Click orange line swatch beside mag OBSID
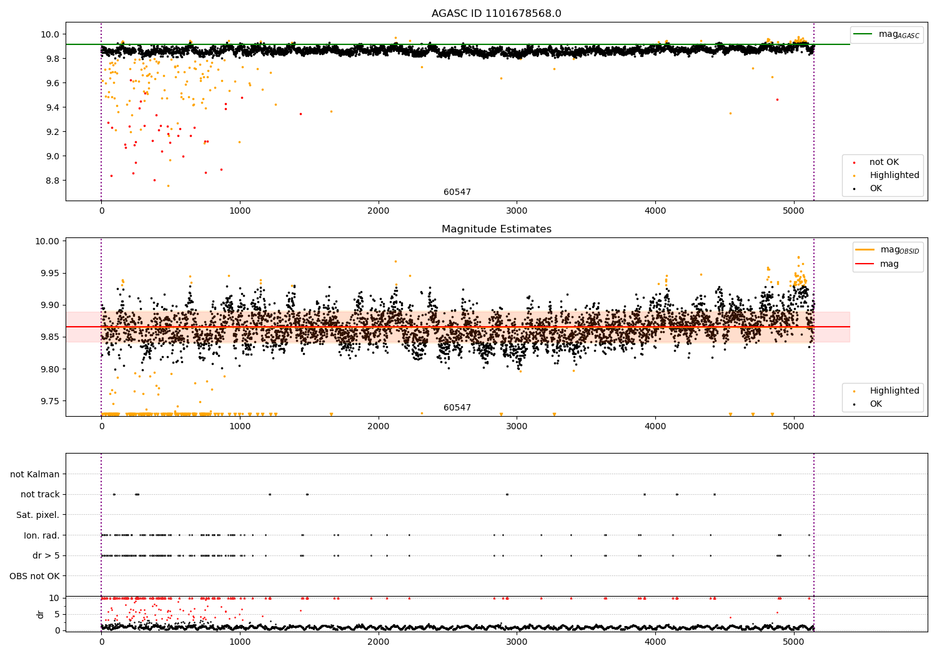The image size is (937, 656). point(865,250)
